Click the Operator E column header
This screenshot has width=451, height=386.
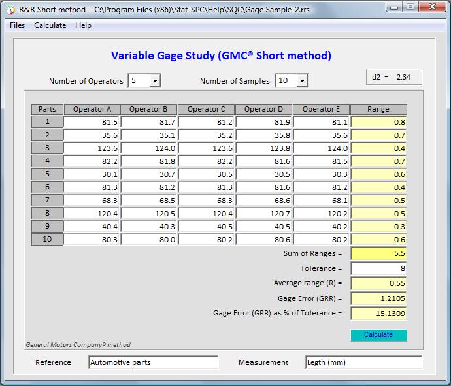(x=321, y=109)
